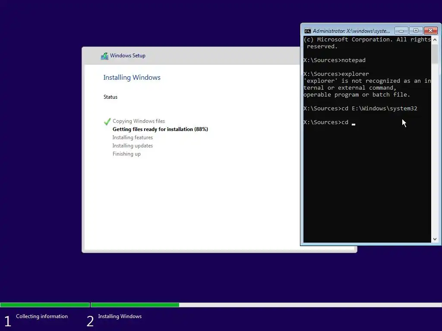Click the cd E:\Windows\system32 command line
The width and height of the screenshot is (442, 331).
pyautogui.click(x=360, y=108)
